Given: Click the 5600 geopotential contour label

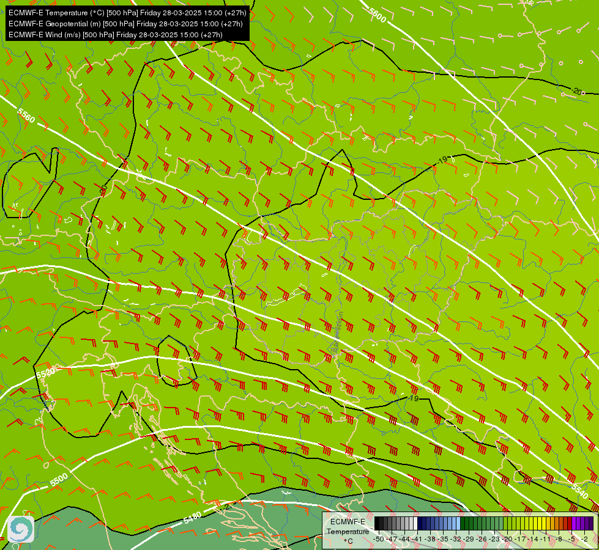Looking at the screenshot, I should tap(377, 15).
